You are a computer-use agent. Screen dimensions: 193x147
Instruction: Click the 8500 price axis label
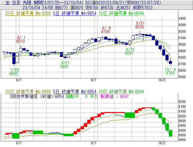tap(182, 77)
